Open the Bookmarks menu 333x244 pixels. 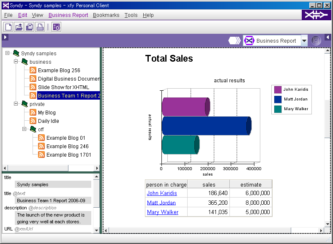pos(106,15)
